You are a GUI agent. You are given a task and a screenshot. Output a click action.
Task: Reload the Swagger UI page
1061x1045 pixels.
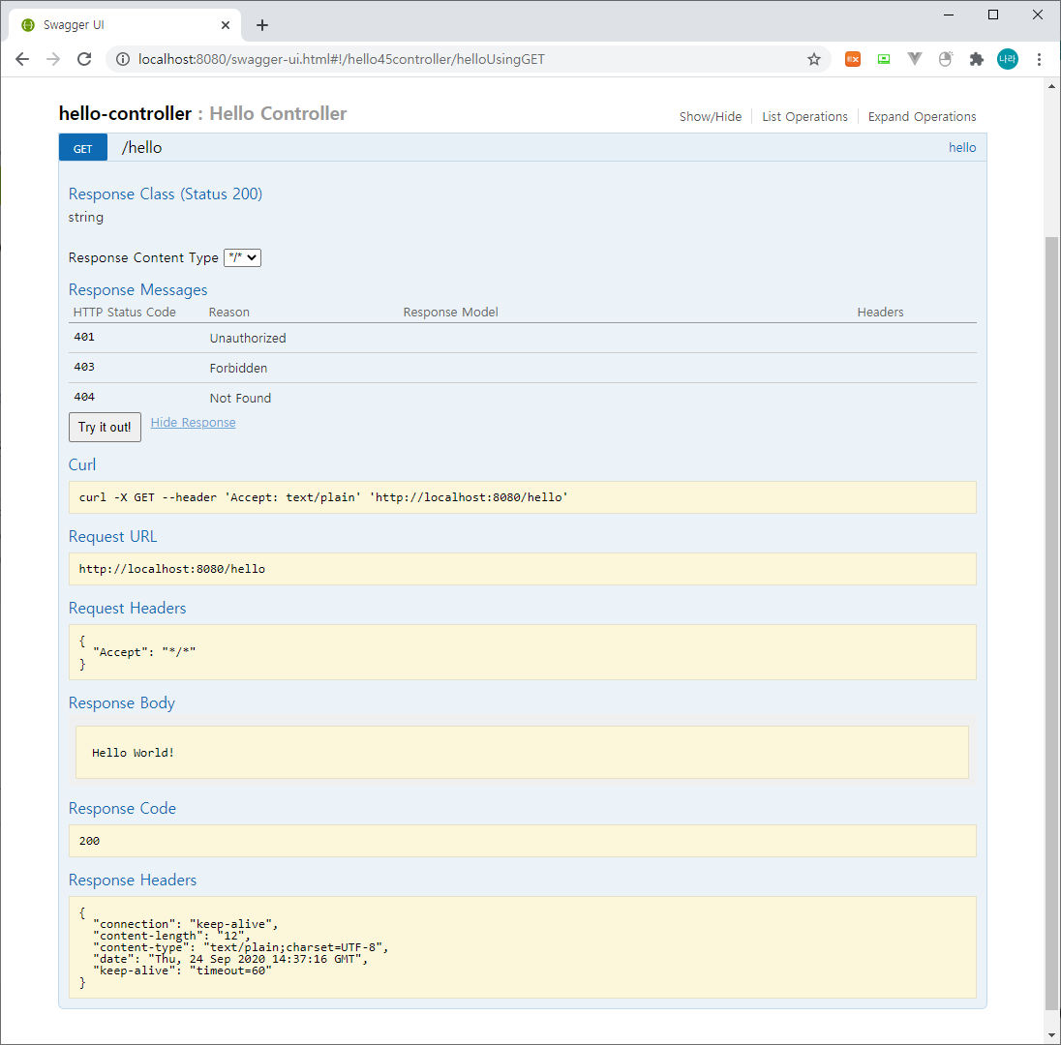84,60
